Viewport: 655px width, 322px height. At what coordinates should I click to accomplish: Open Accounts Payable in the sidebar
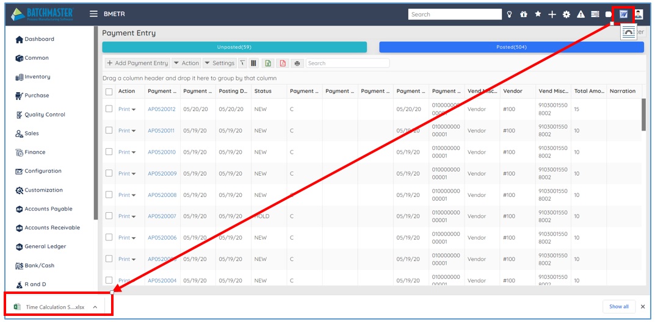(48, 209)
